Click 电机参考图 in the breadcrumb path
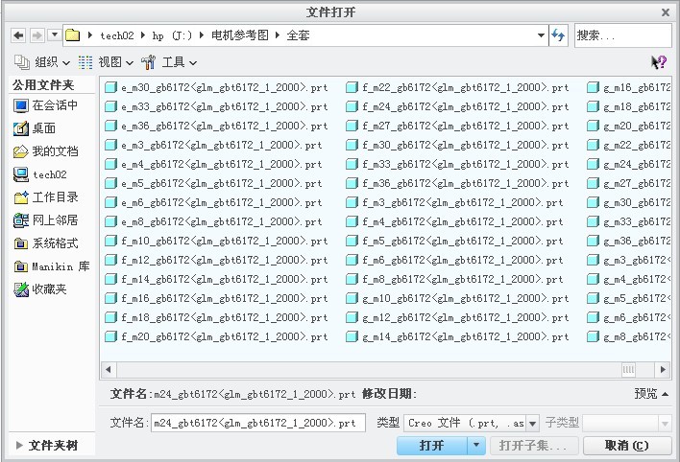Screen dimensions: 680x462 tap(240, 35)
